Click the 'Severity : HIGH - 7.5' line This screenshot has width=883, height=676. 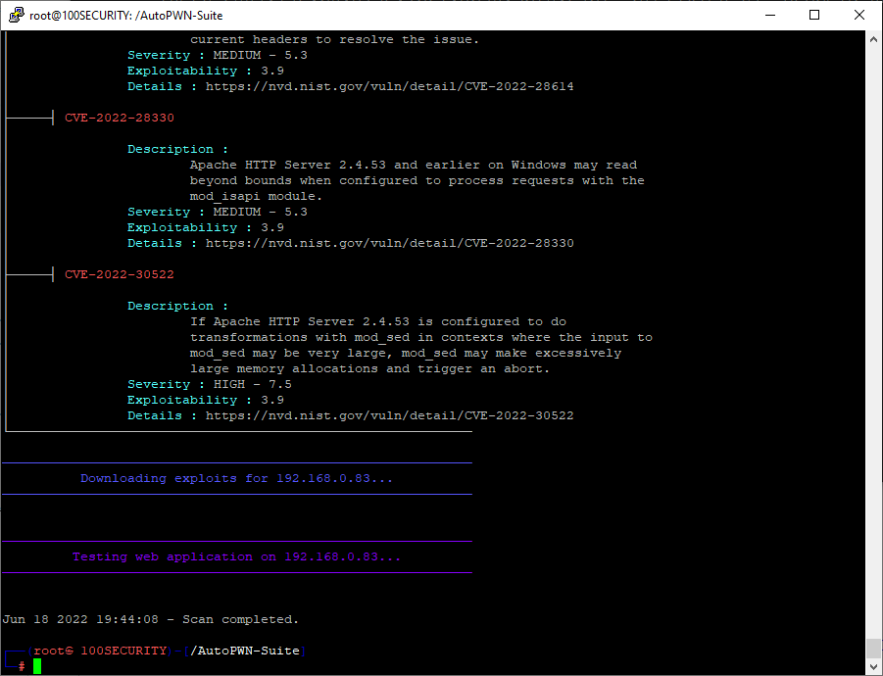[210, 384]
